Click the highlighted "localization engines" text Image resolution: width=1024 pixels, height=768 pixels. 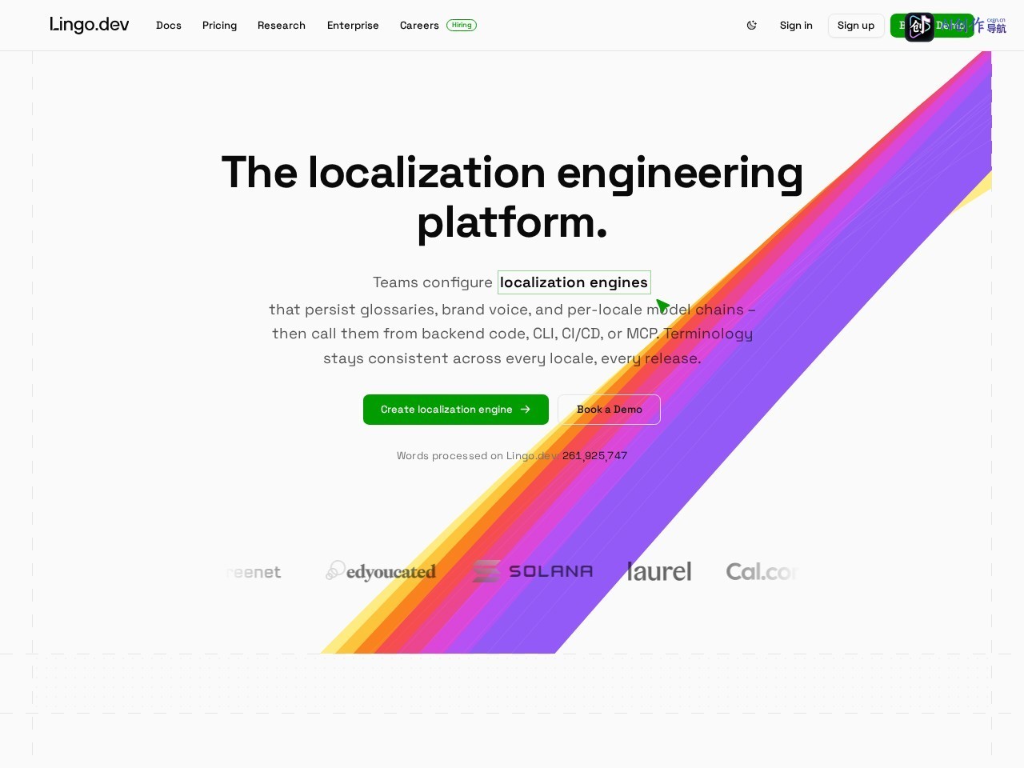tap(574, 282)
